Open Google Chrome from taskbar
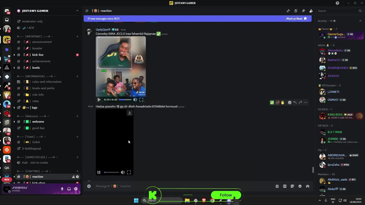The width and height of the screenshot is (365, 205). click(x=212, y=200)
